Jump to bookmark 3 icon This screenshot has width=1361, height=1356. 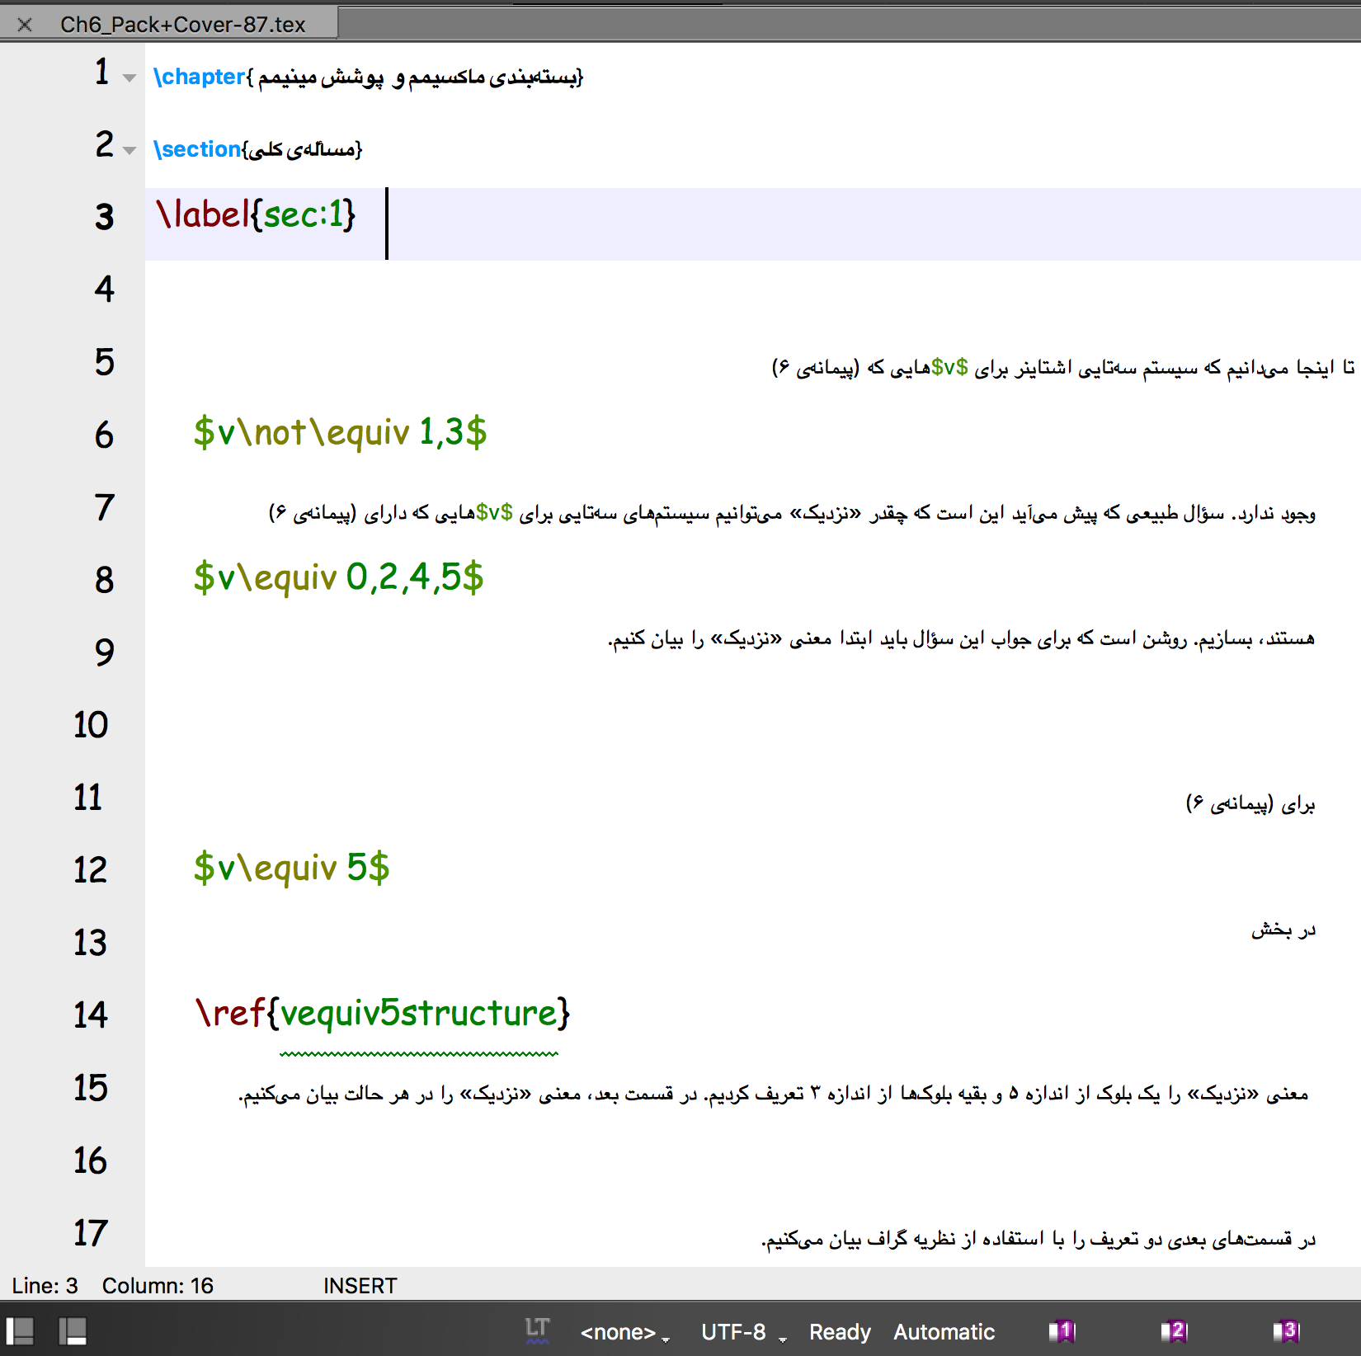(x=1286, y=1330)
